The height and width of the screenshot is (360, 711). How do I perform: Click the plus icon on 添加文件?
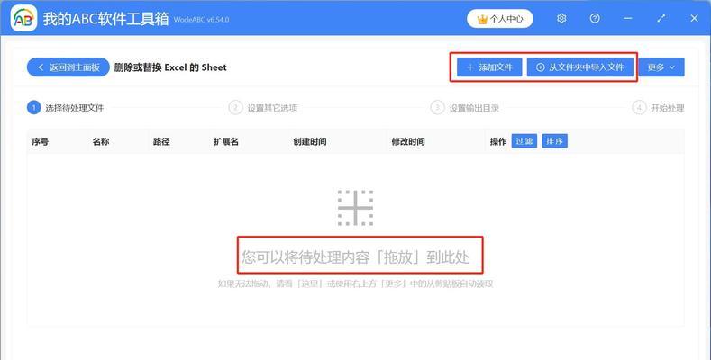[470, 67]
